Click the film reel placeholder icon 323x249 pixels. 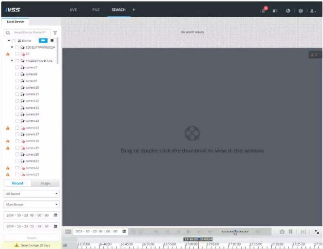(192, 133)
